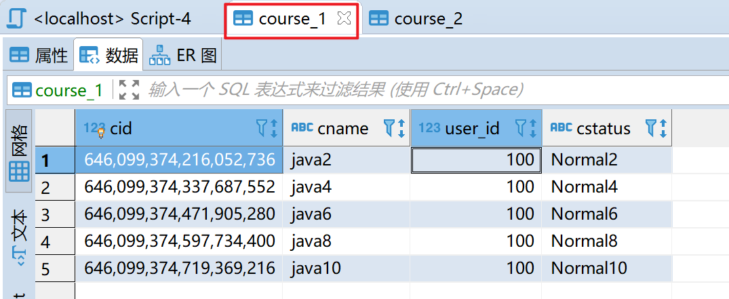Sort by cid using header sort arrows

coord(274,128)
